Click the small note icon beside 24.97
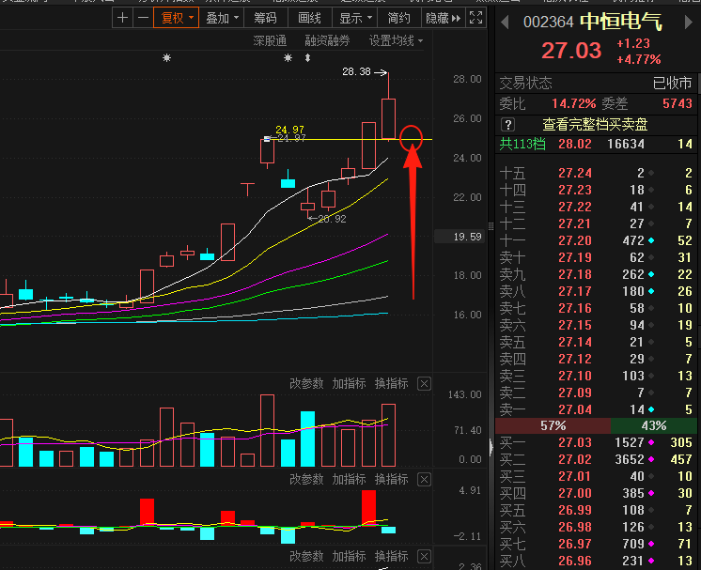 (x=267, y=139)
